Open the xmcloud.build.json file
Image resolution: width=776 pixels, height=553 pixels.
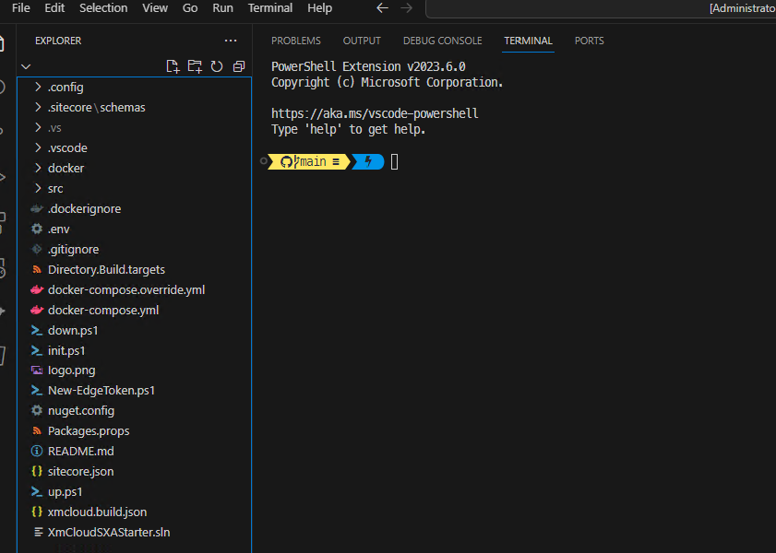[x=97, y=512]
